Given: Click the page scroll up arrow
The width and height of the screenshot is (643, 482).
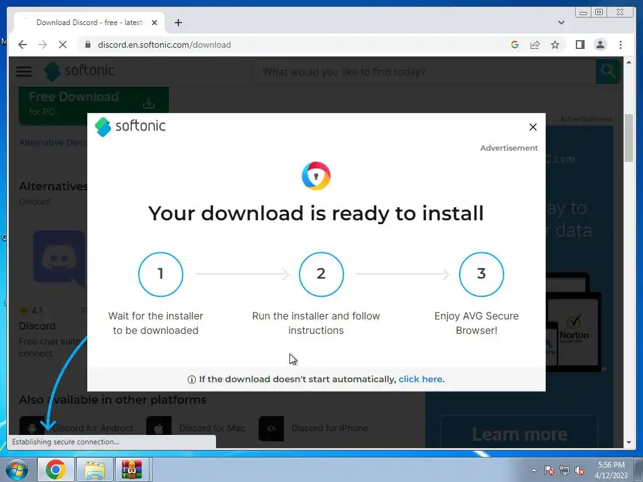Looking at the screenshot, I should coord(629,62).
